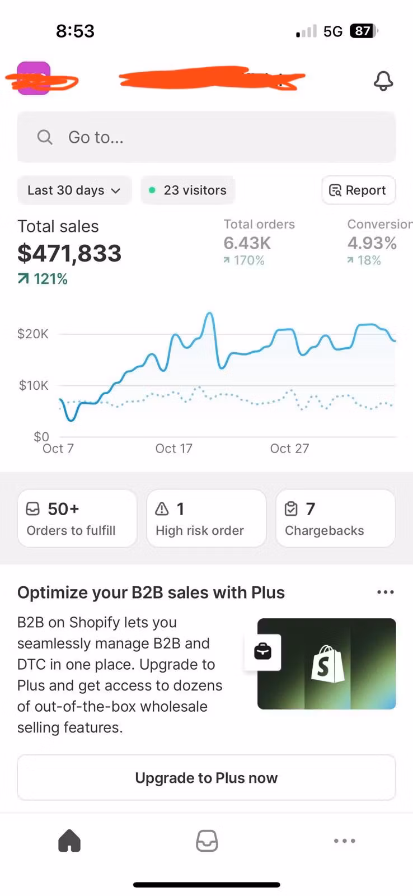
Task: Tap the high risk warning icon
Action: [162, 508]
